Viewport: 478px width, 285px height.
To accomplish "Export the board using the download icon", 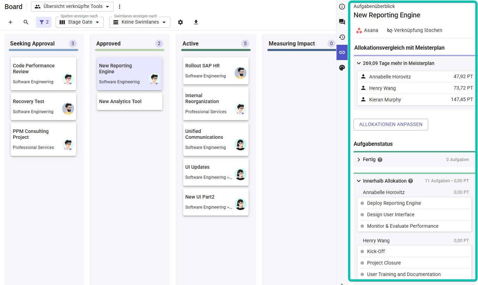I will pos(196,22).
